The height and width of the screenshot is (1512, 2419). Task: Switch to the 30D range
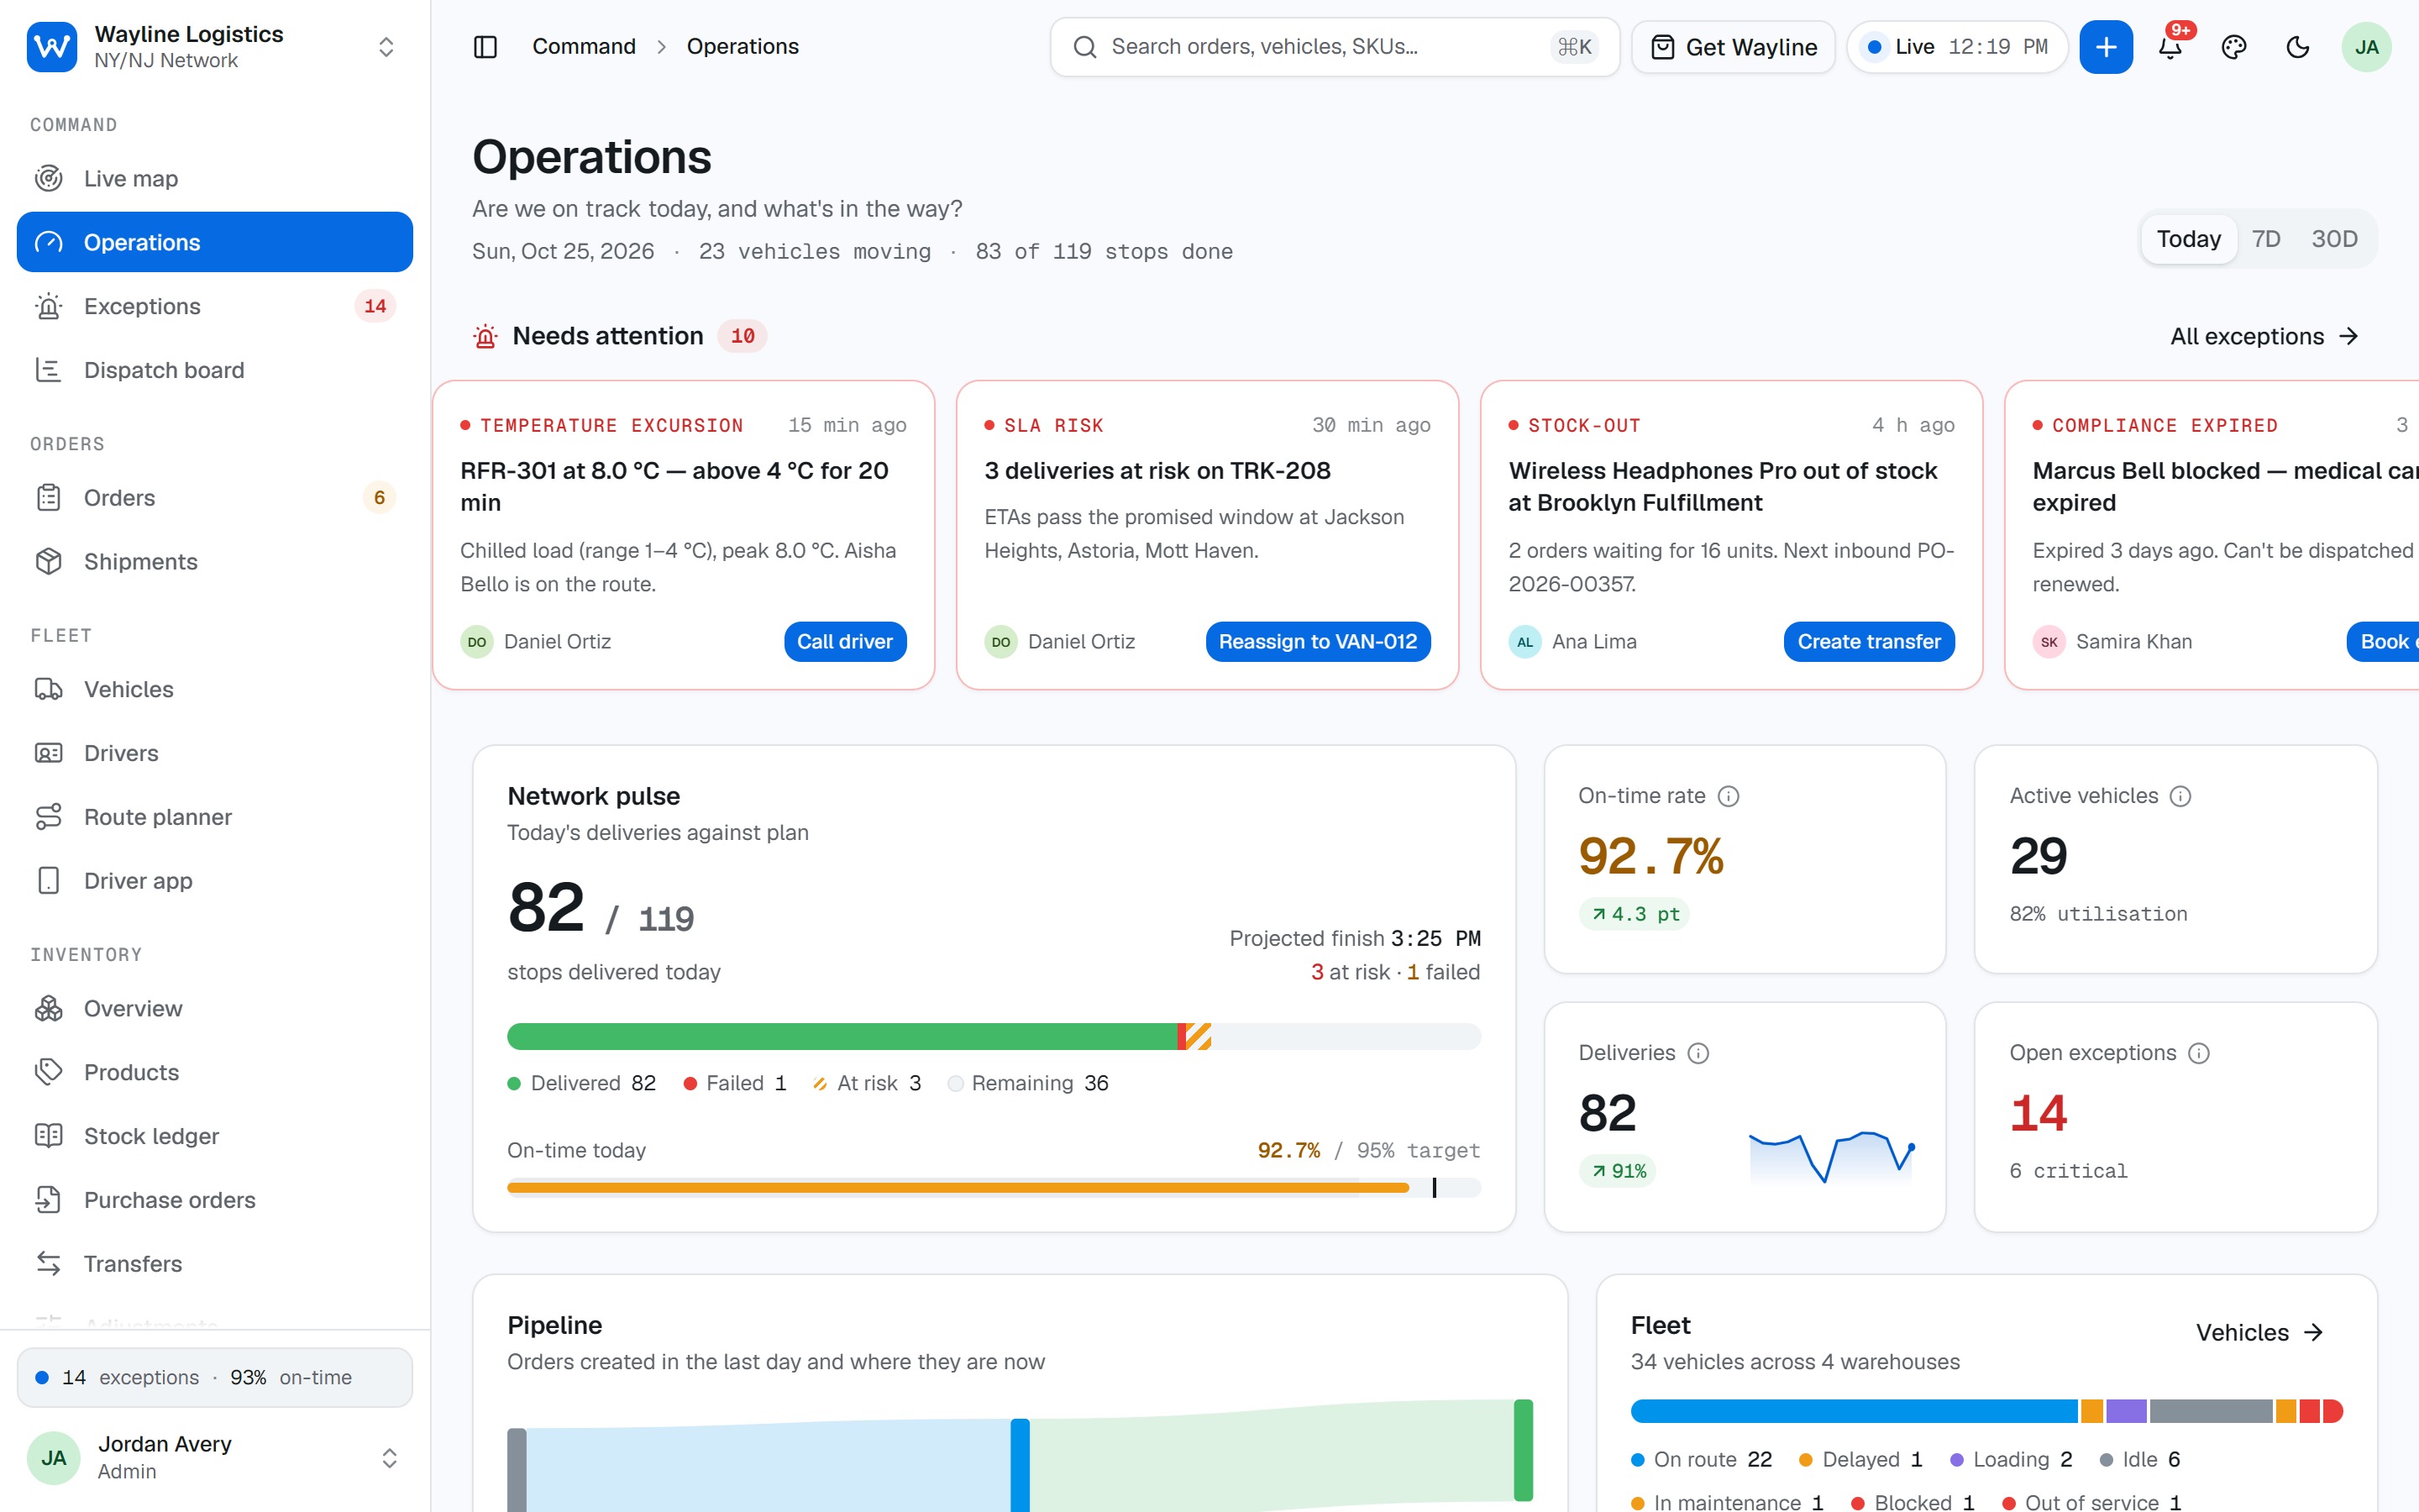tap(2334, 239)
